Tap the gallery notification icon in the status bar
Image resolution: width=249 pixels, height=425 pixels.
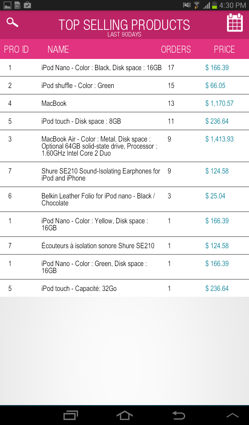pyautogui.click(x=7, y=5)
